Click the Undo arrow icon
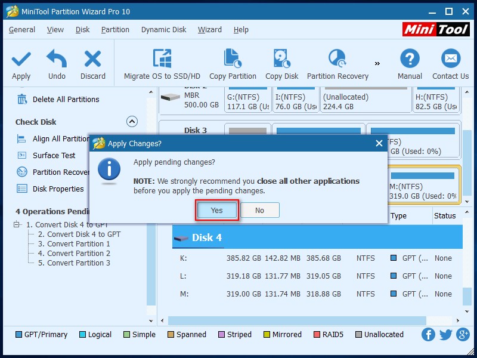This screenshot has height=358, width=477. pos(57,58)
